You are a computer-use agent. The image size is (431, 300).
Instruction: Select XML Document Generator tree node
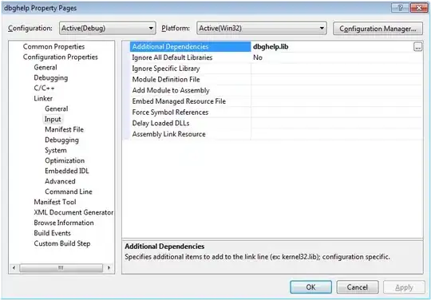click(x=73, y=212)
